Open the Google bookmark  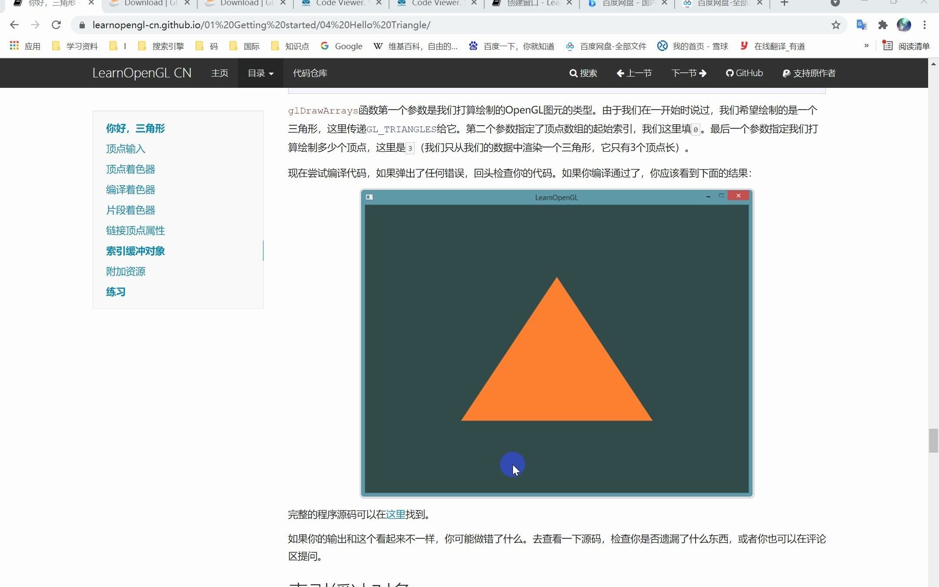click(x=342, y=46)
